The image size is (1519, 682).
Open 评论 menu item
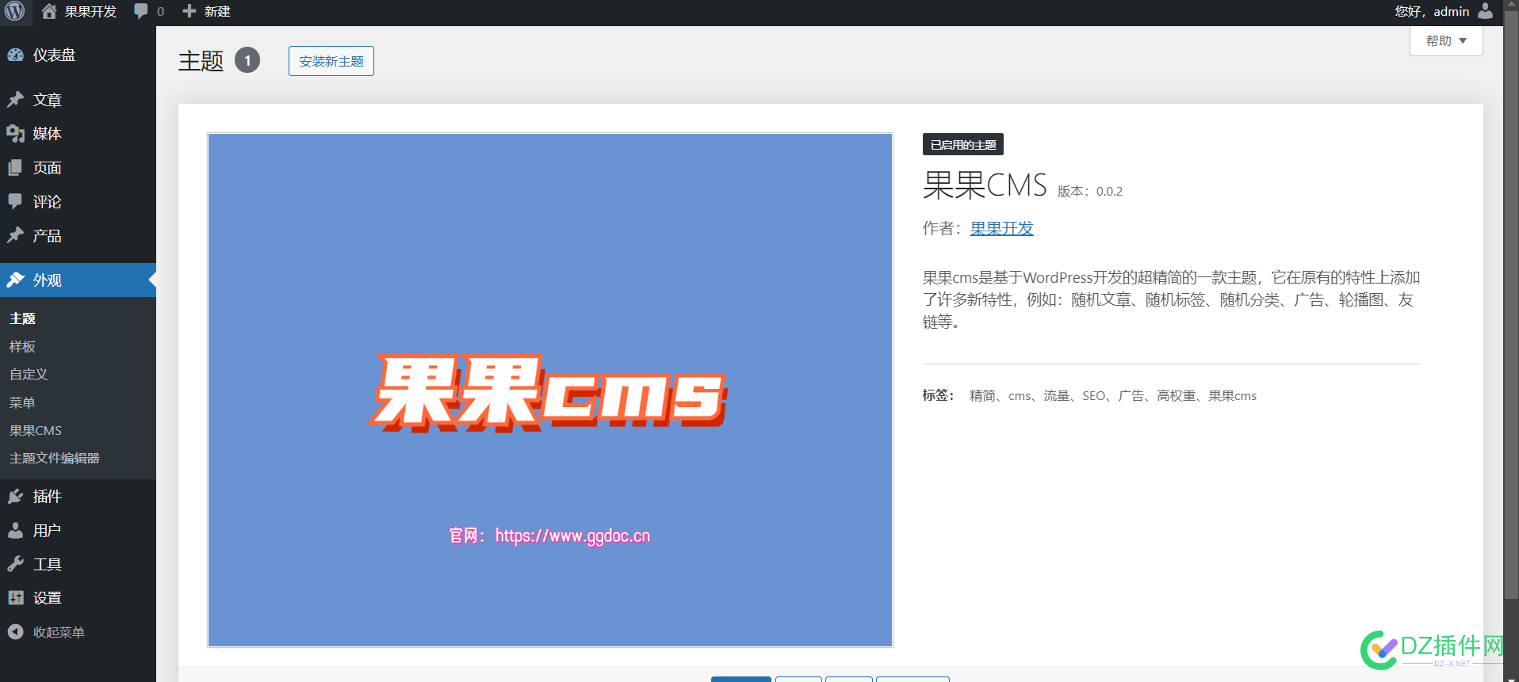click(x=78, y=201)
